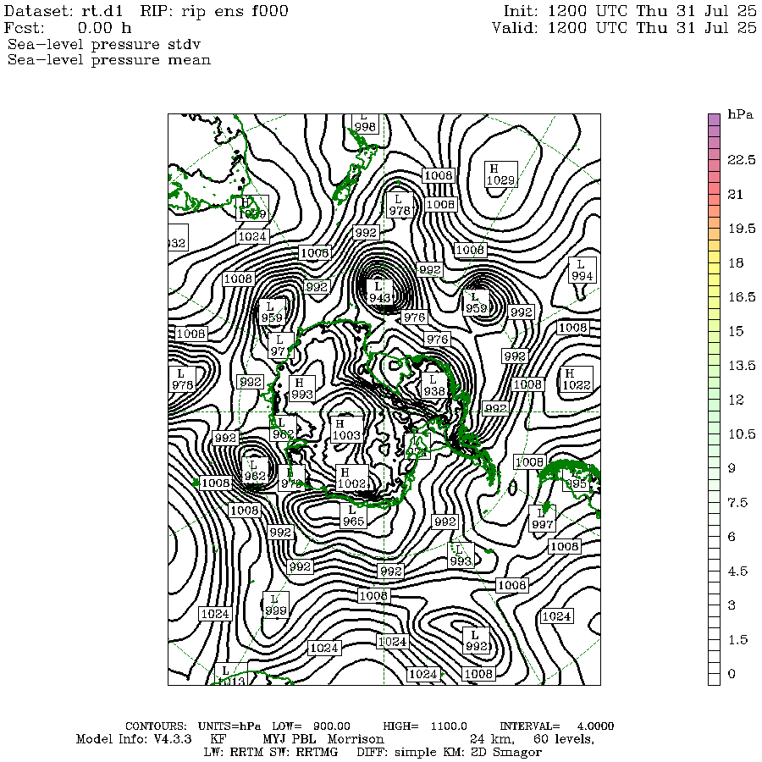Click the 'Fcst: 0.00 h' forecast hour text
Screen dimensions: 762x762
click(x=68, y=28)
